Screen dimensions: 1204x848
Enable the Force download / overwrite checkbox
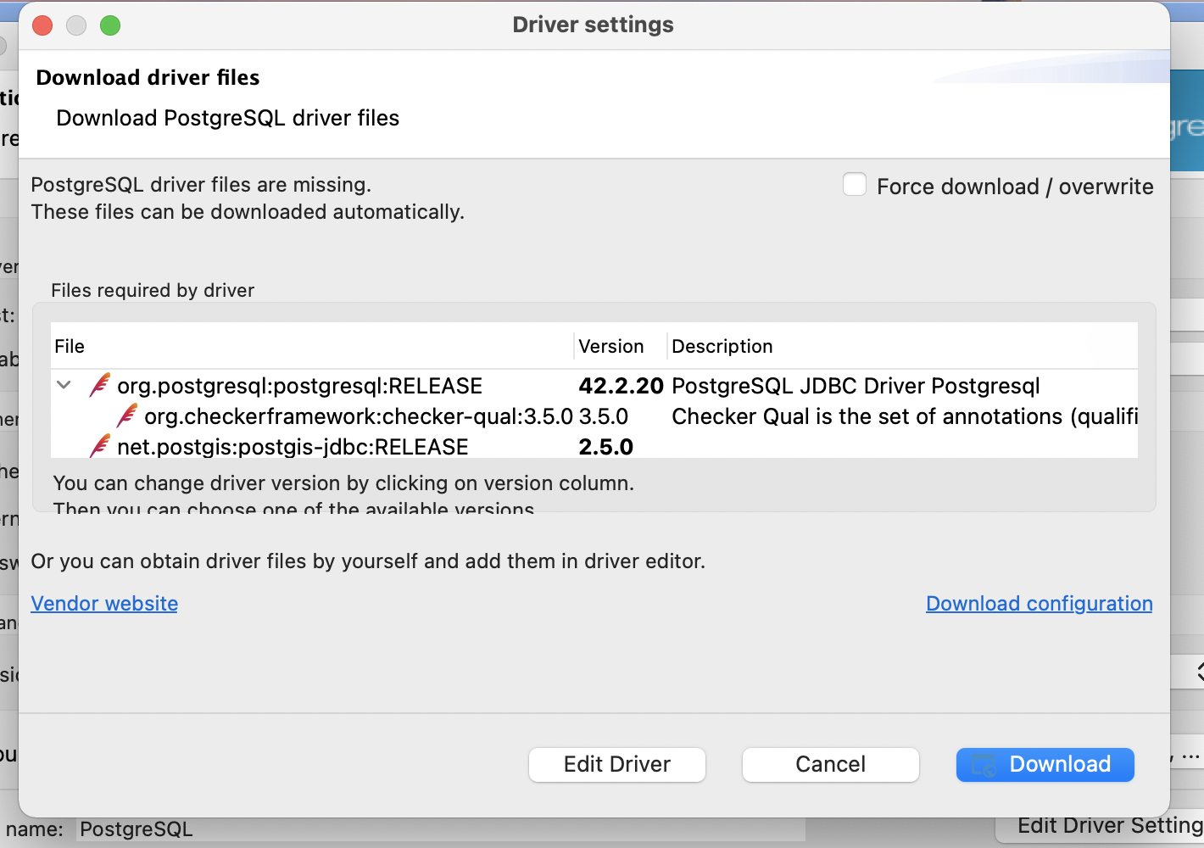[x=855, y=185]
